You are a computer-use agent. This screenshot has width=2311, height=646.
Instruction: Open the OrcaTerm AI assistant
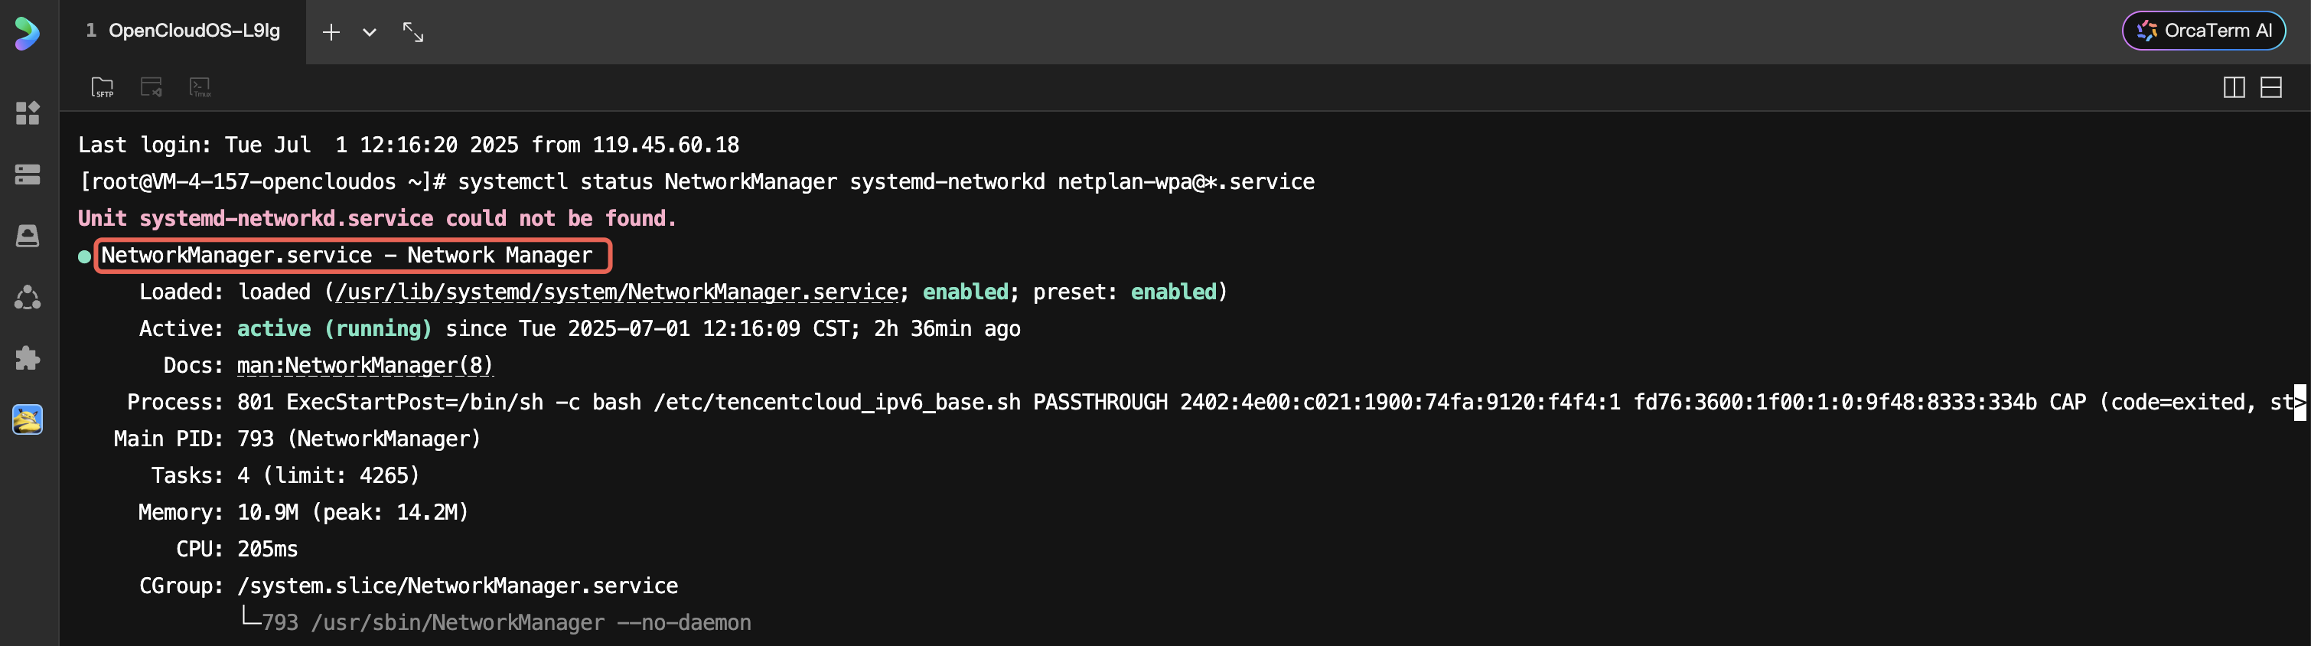(x=2203, y=31)
